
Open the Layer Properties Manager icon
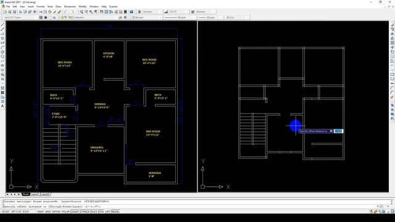[x=54, y=17]
